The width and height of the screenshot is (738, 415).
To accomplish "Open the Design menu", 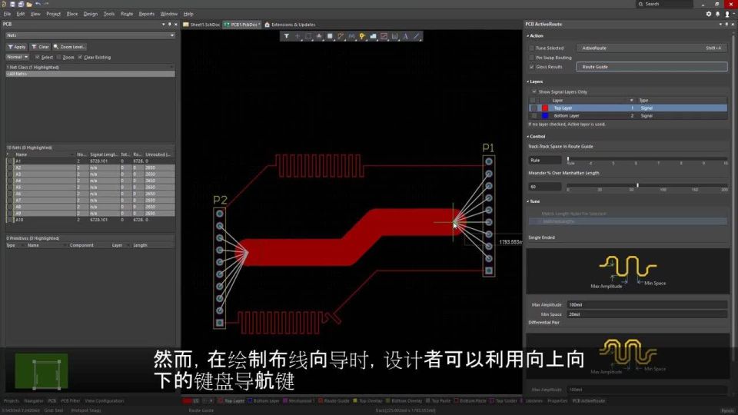I will coord(91,14).
